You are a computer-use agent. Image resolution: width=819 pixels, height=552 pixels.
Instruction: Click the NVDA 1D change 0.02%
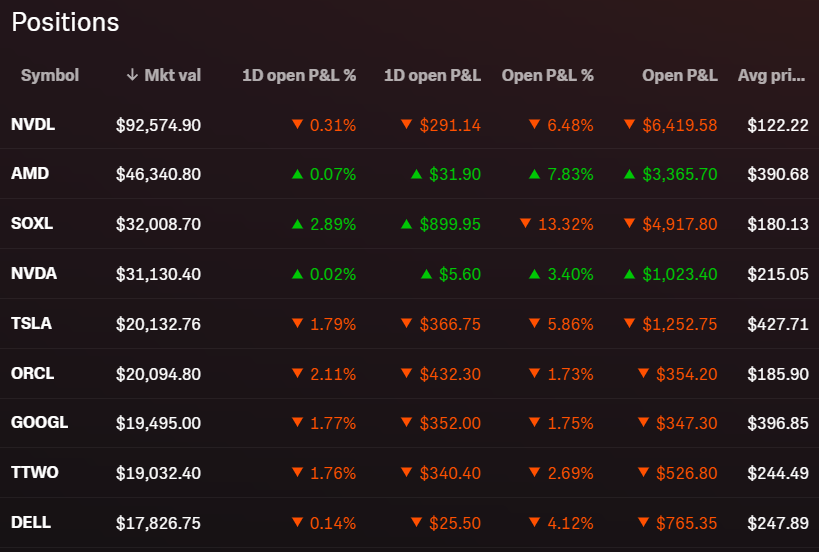tap(333, 274)
